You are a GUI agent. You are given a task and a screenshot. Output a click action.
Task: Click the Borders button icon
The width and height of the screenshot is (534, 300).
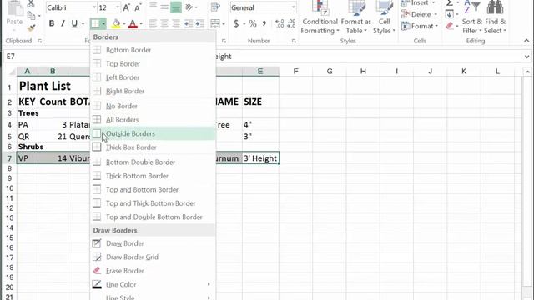[95, 23]
